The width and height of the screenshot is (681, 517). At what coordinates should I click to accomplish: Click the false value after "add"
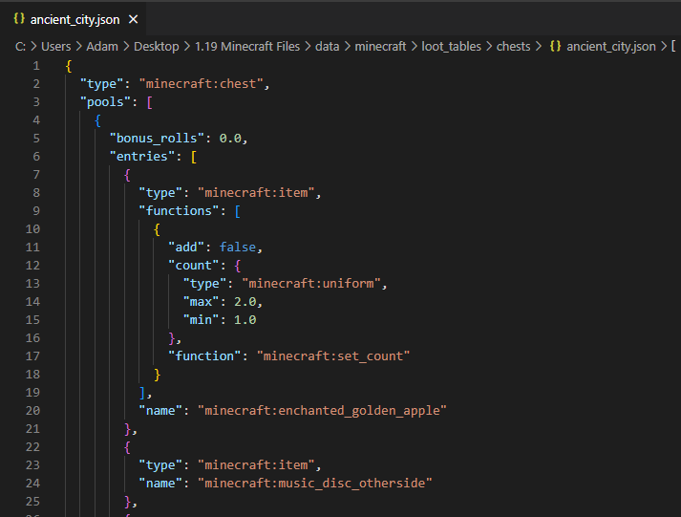(238, 247)
